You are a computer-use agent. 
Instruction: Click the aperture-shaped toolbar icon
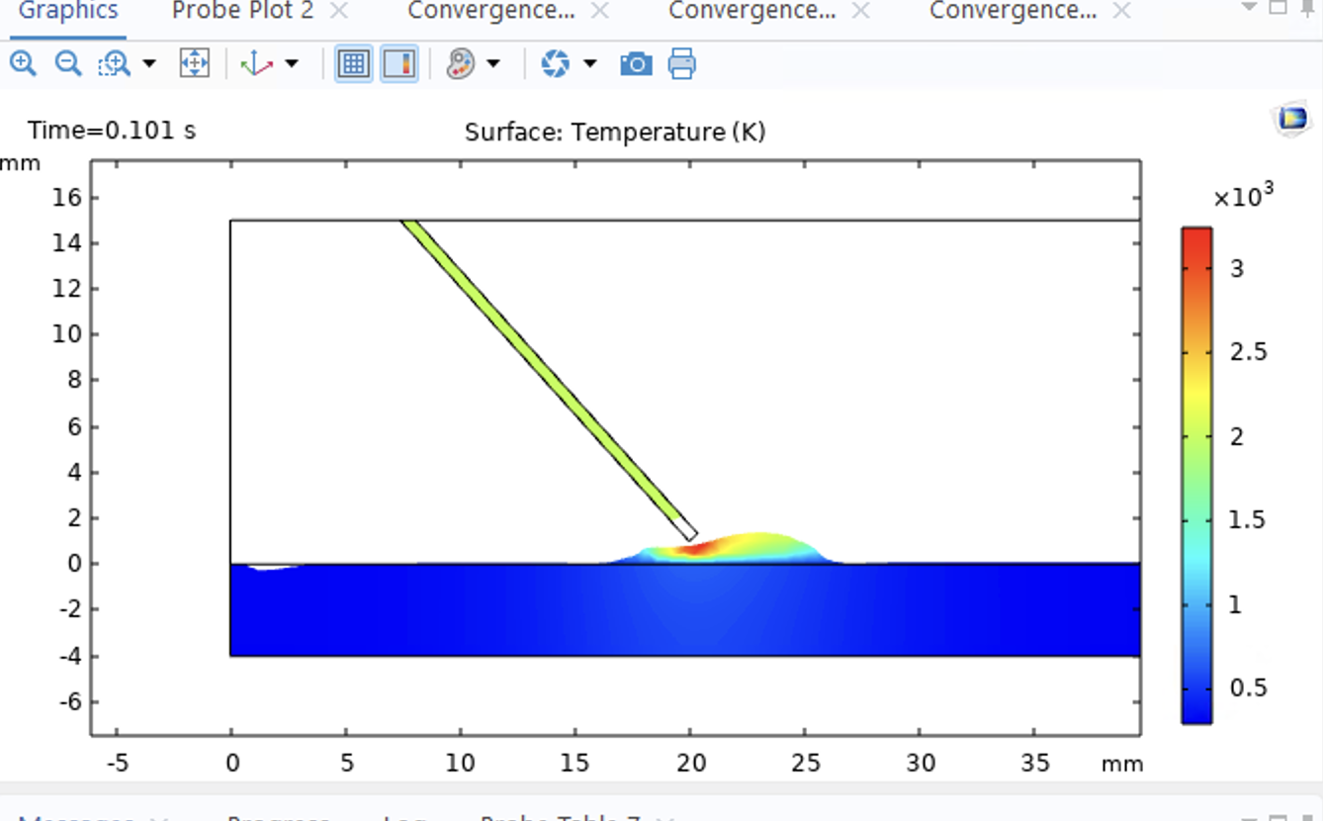(555, 64)
